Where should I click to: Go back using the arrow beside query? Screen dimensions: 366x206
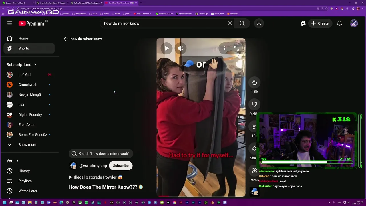(x=66, y=39)
